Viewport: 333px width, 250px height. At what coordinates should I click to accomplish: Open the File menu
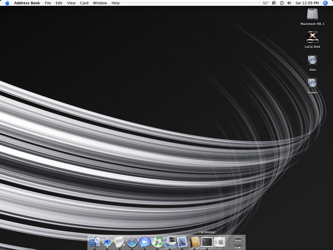coord(48,3)
